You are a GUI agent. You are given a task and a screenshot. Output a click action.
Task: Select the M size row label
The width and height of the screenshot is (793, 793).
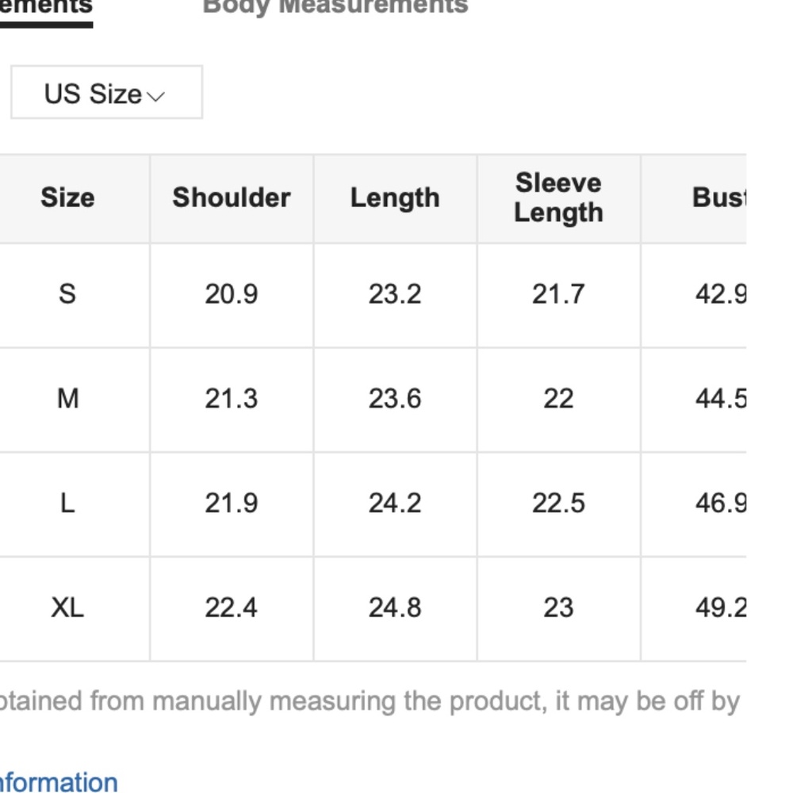point(67,398)
